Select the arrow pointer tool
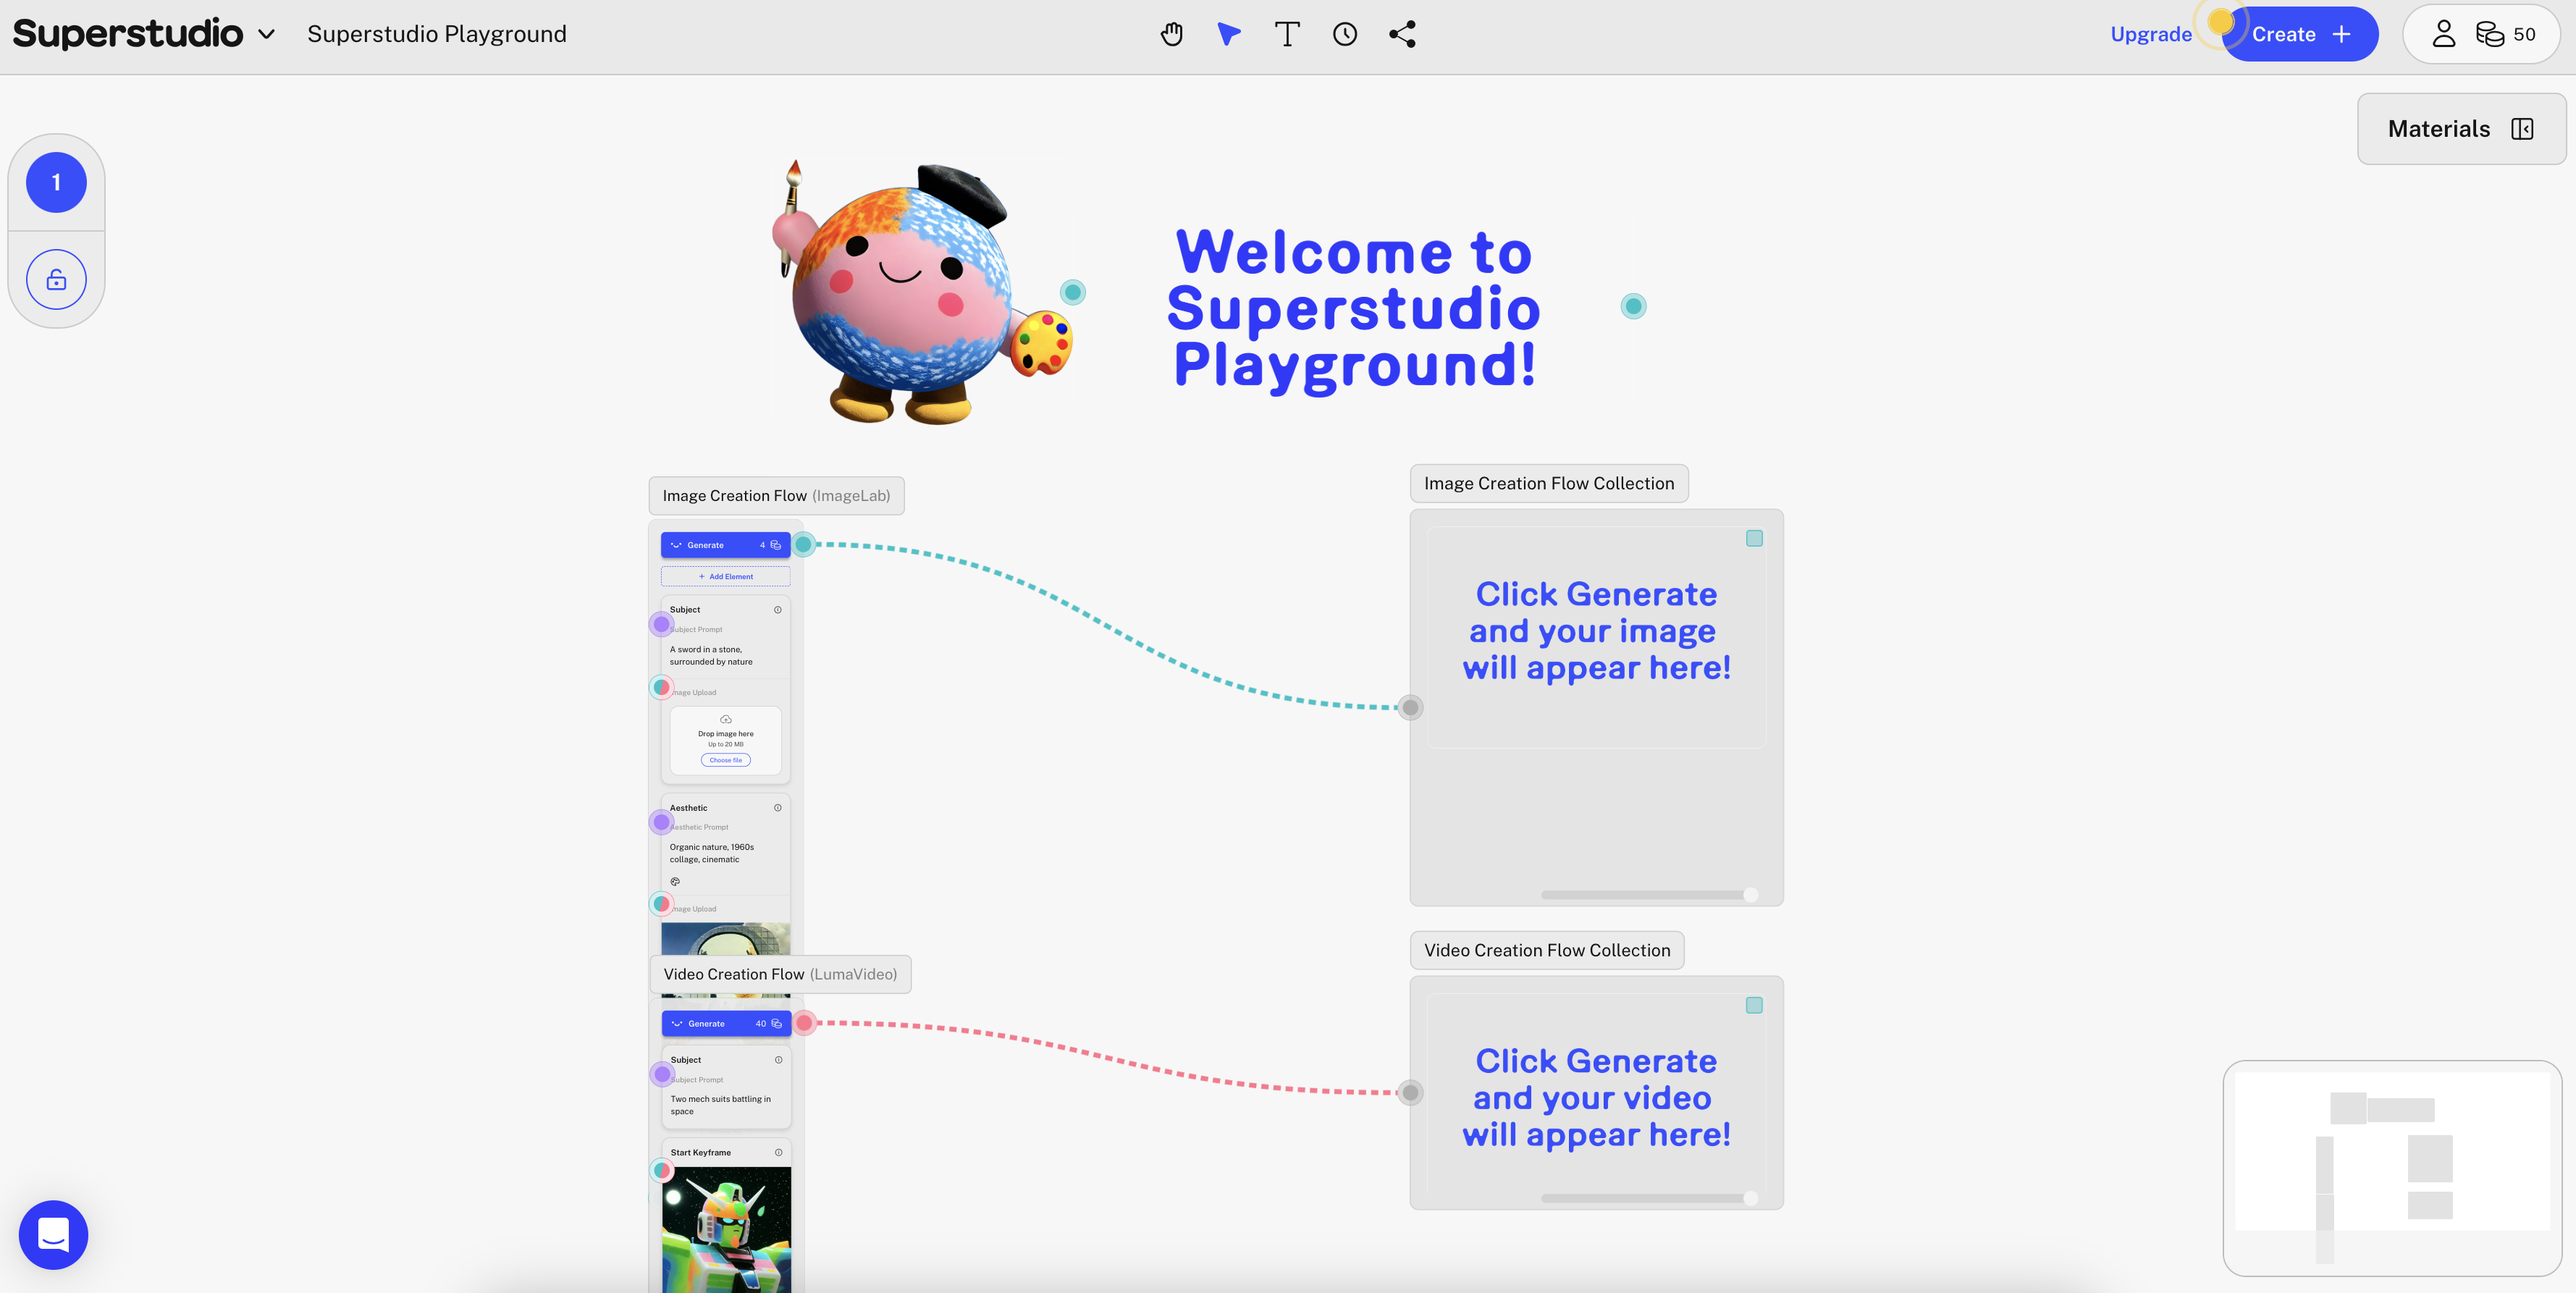The height and width of the screenshot is (1293, 2576). click(x=1229, y=34)
